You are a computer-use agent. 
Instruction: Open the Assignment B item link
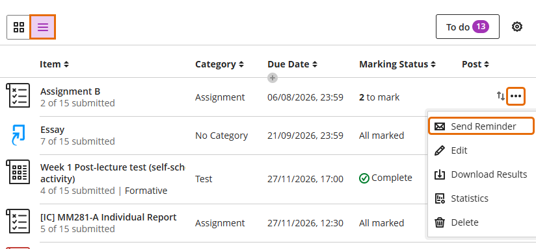pyautogui.click(x=70, y=91)
